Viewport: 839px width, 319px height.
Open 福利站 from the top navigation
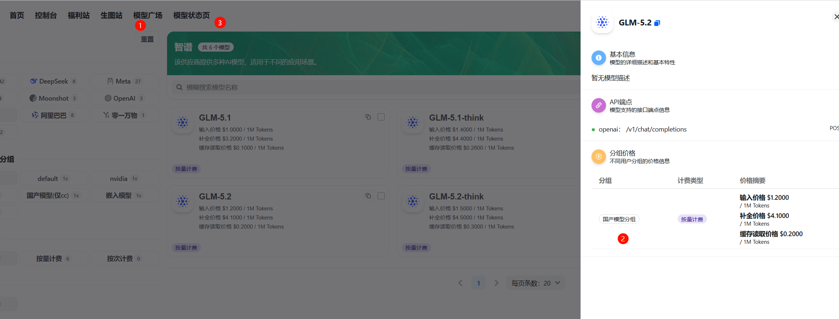(79, 15)
